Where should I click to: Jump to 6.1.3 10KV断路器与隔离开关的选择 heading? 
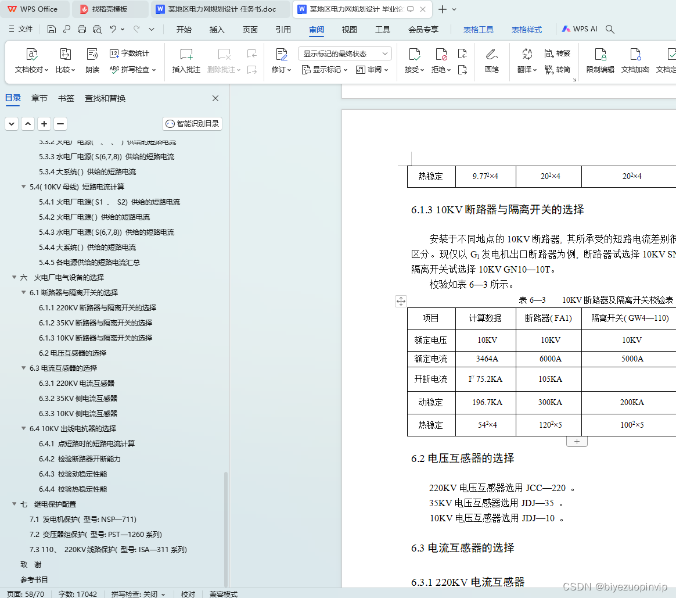point(96,338)
